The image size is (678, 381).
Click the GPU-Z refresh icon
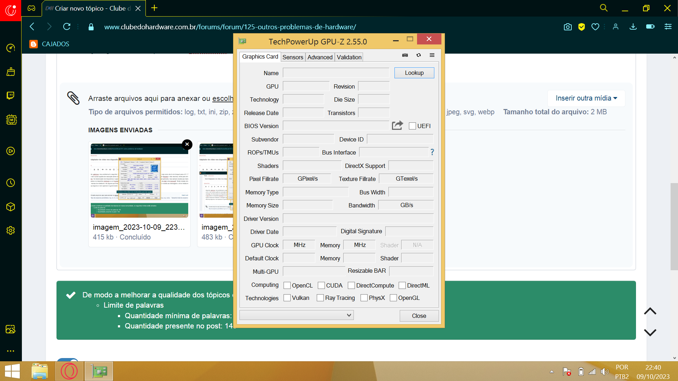click(x=418, y=55)
